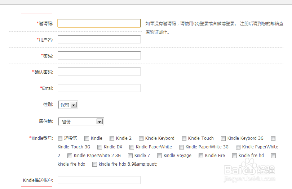Check the Kindle Fire checkbox
292x189 pixels.
coord(201,156)
